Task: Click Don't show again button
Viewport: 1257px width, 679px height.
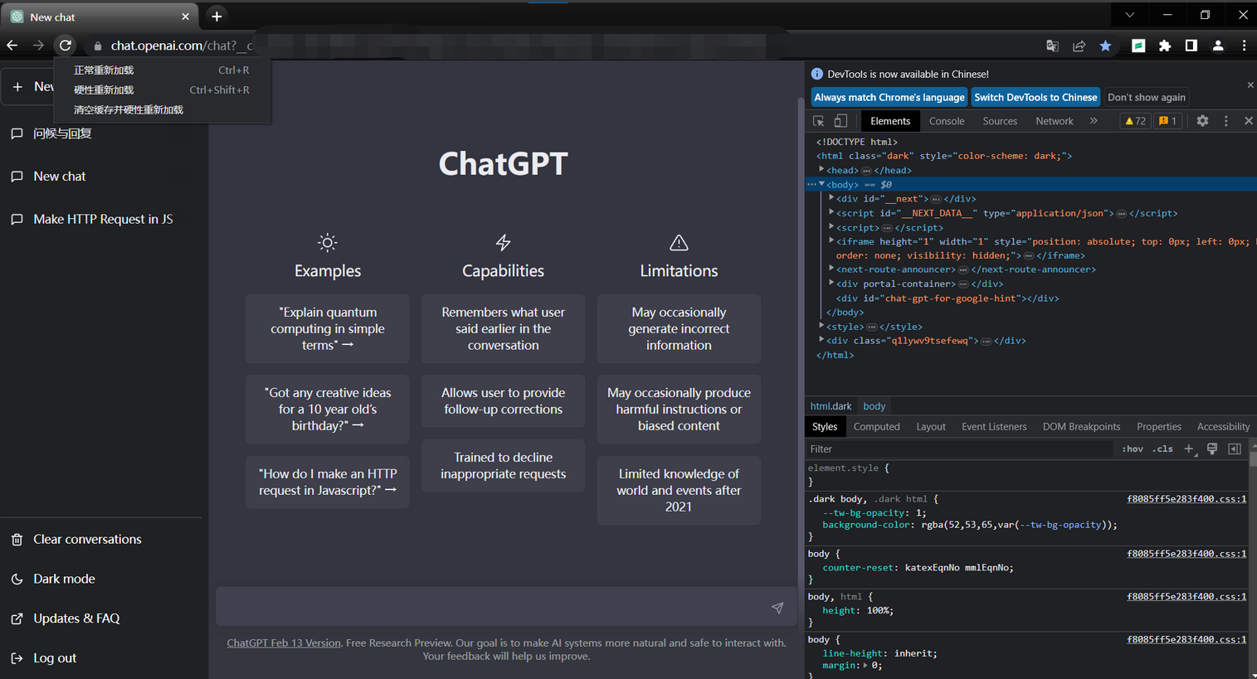Action: (1146, 97)
